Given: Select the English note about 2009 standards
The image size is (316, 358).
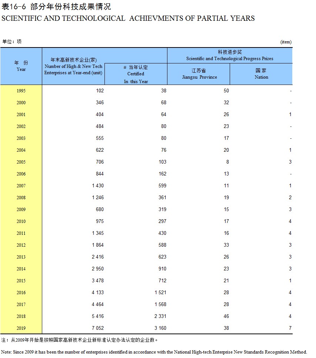Looking at the screenshot, I should point(154,352).
